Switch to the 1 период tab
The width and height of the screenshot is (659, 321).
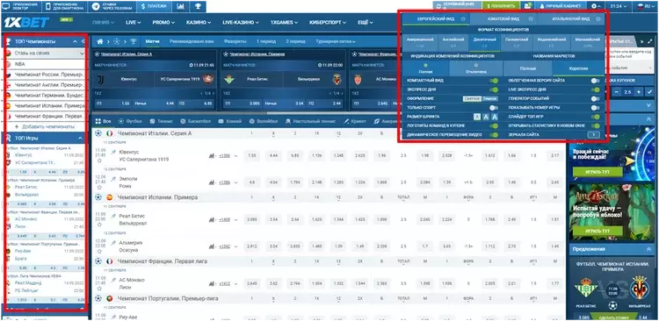[266, 41]
